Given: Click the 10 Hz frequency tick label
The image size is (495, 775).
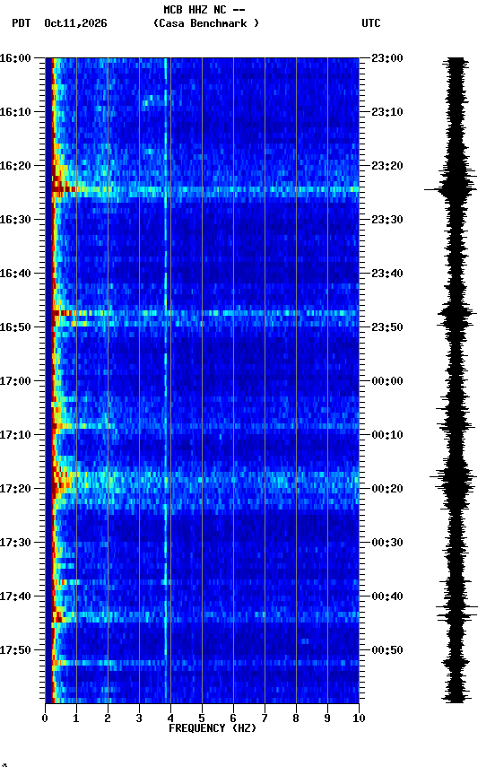Looking at the screenshot, I should click(x=360, y=718).
